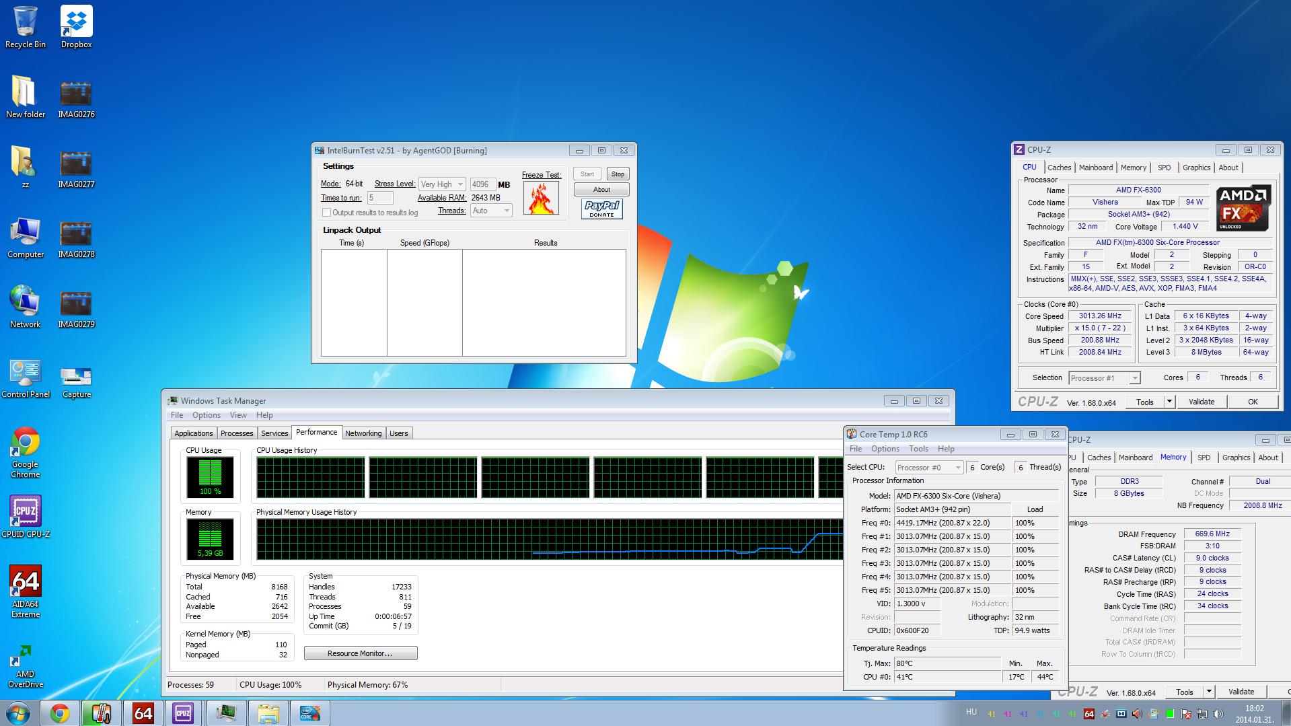This screenshot has width=1291, height=726.
Task: Open the Stress Level dropdown in IntelBurnTest
Action: pyautogui.click(x=442, y=184)
